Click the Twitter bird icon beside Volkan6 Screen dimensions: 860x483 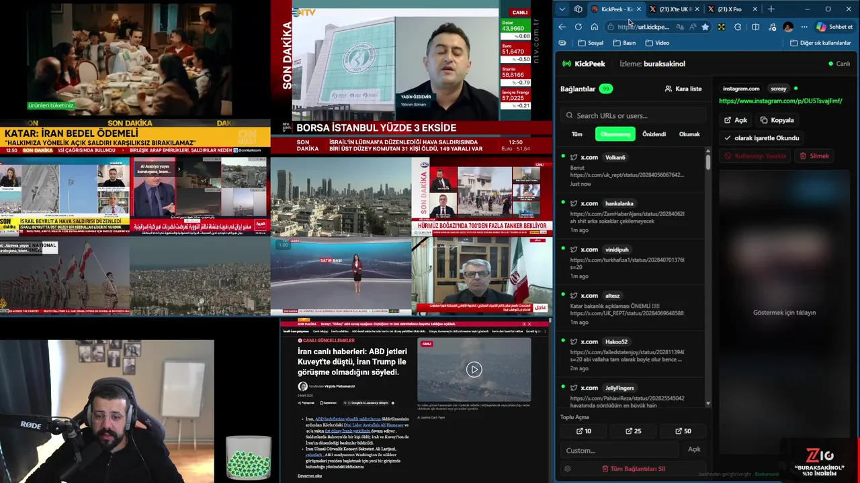coord(574,157)
